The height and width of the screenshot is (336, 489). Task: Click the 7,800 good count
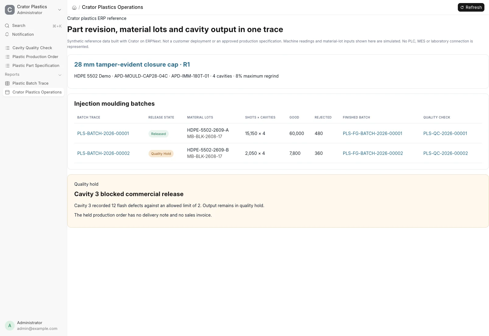tap(295, 153)
